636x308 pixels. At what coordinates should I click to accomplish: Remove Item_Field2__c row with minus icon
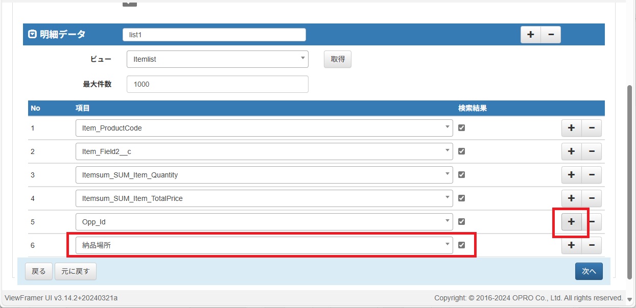tap(592, 151)
